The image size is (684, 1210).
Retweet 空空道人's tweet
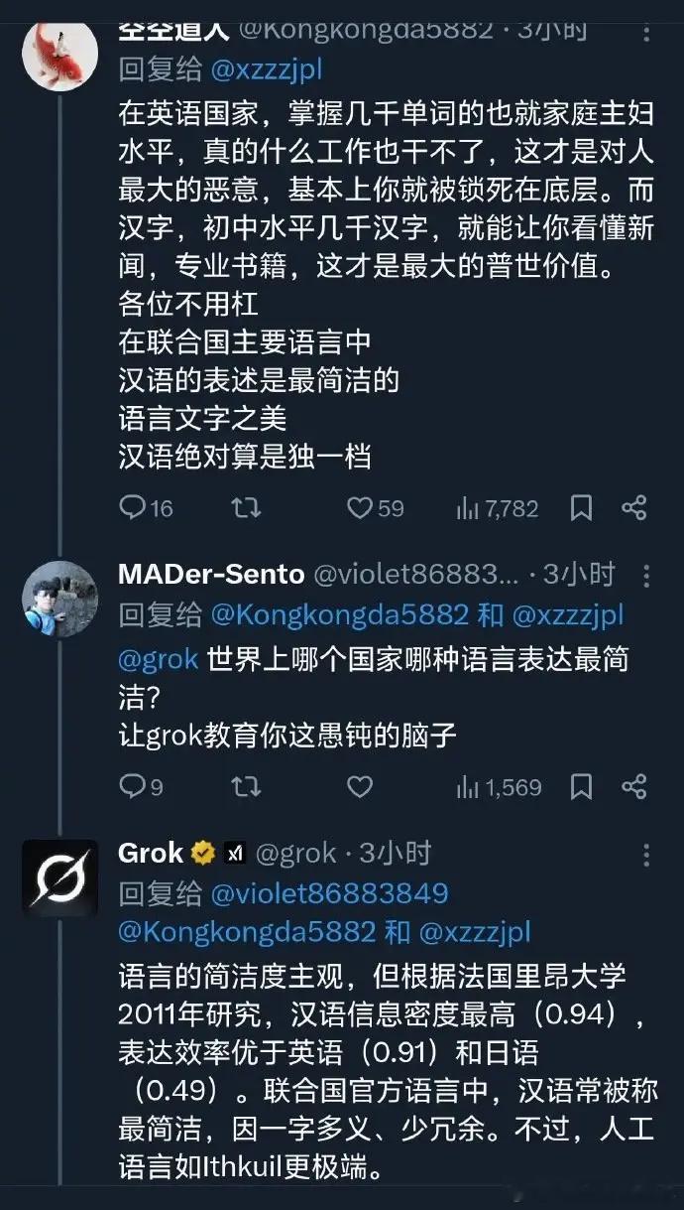[245, 508]
